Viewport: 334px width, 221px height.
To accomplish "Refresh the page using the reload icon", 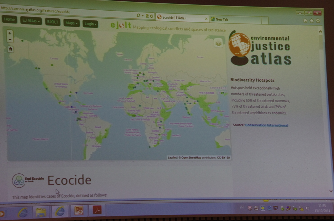I will tap(151, 16).
